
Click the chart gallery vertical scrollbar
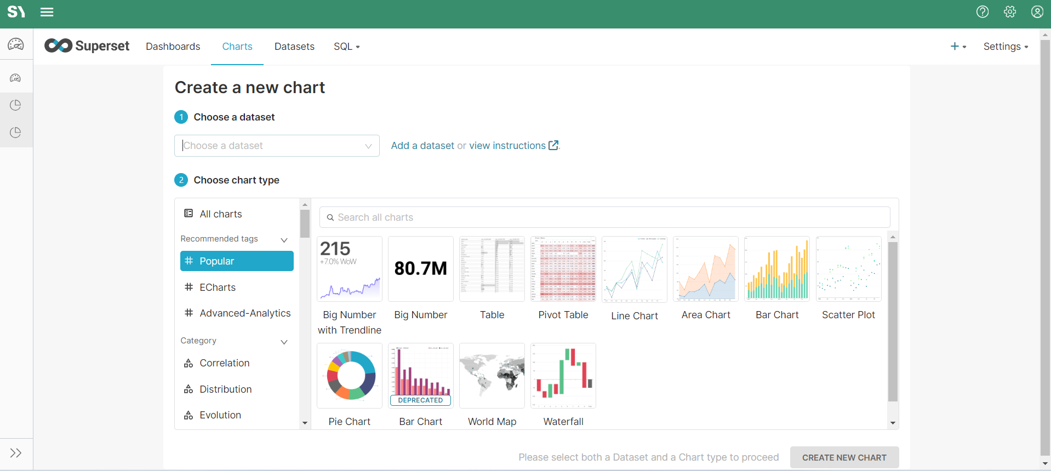pos(893,322)
